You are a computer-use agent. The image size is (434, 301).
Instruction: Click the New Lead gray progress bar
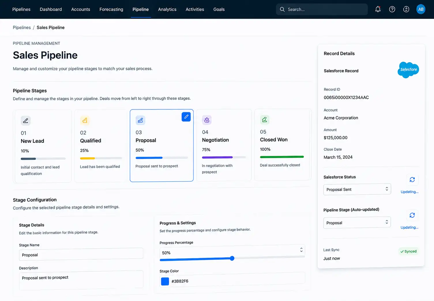pyautogui.click(x=43, y=159)
